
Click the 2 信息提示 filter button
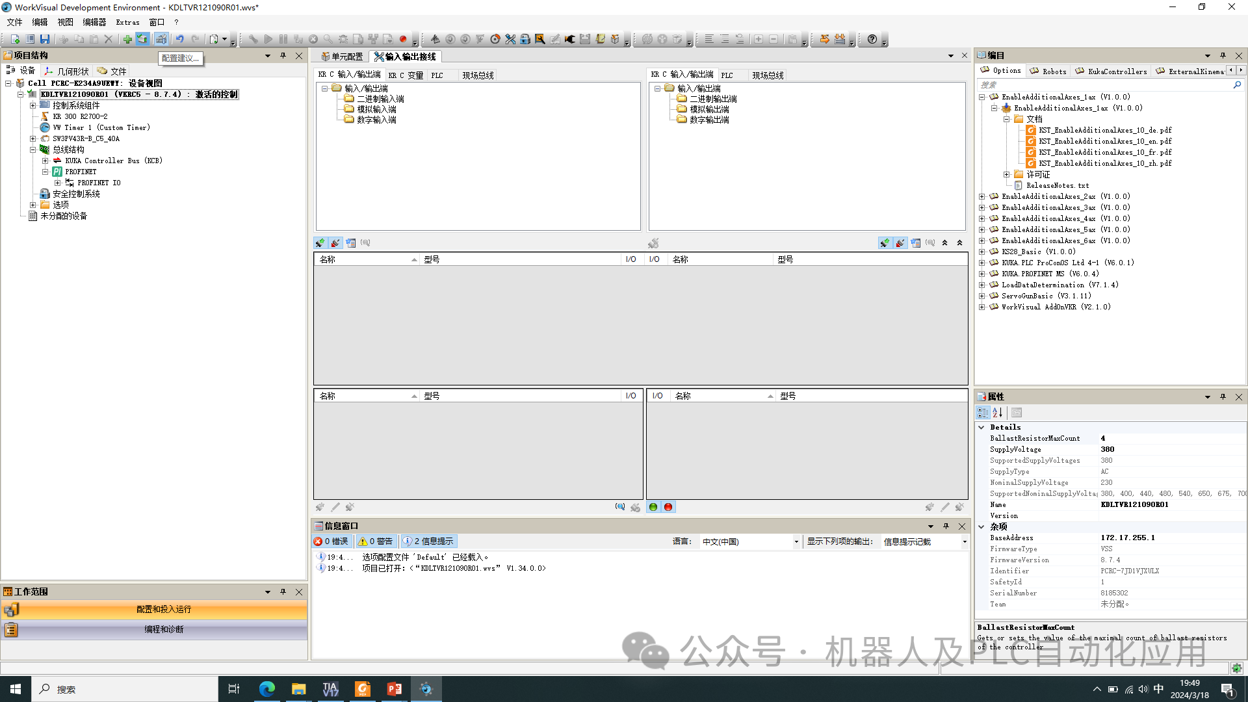pos(428,541)
